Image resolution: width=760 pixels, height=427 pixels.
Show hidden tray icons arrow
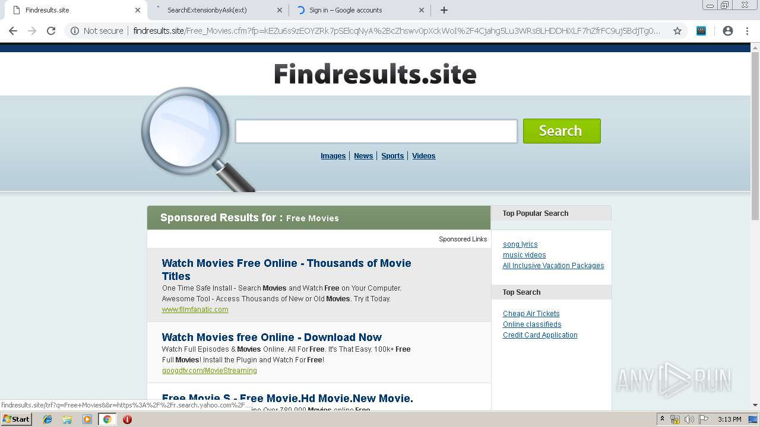[x=662, y=419]
